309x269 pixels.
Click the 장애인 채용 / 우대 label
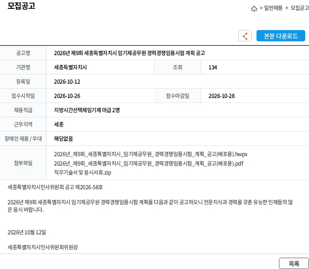tap(23, 139)
